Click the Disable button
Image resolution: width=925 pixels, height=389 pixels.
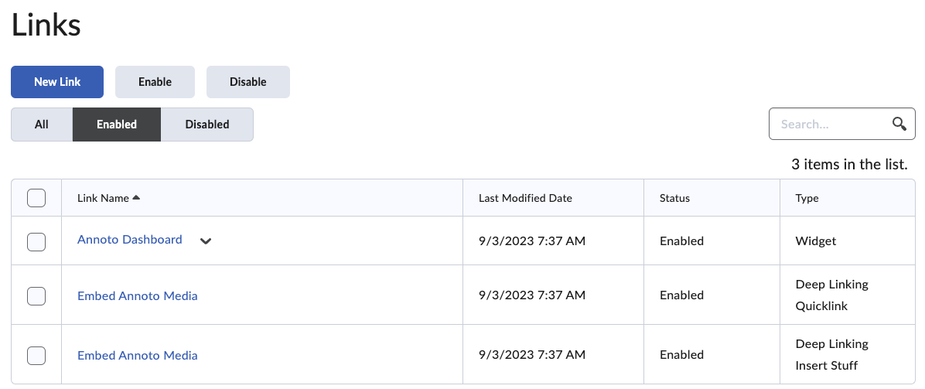coord(248,82)
